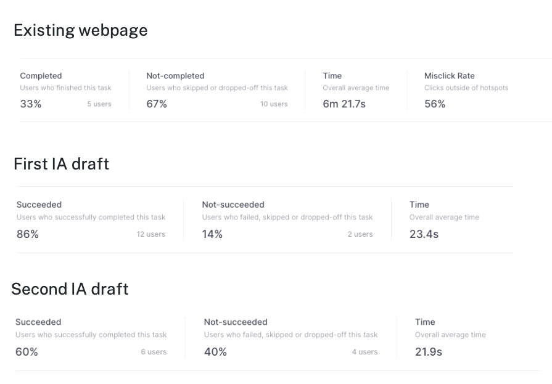
Task: Click the "2 users" not-succeeded count
Action: coord(360,234)
